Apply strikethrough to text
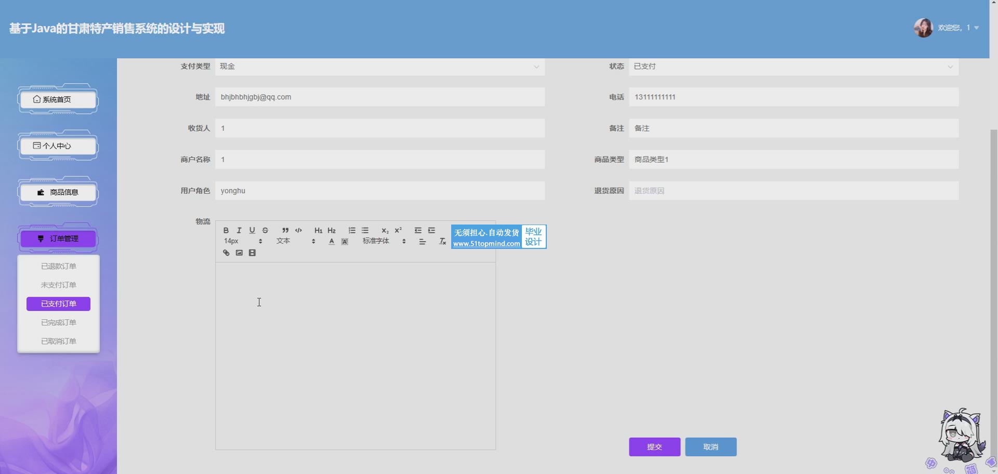998x474 pixels. tap(265, 230)
